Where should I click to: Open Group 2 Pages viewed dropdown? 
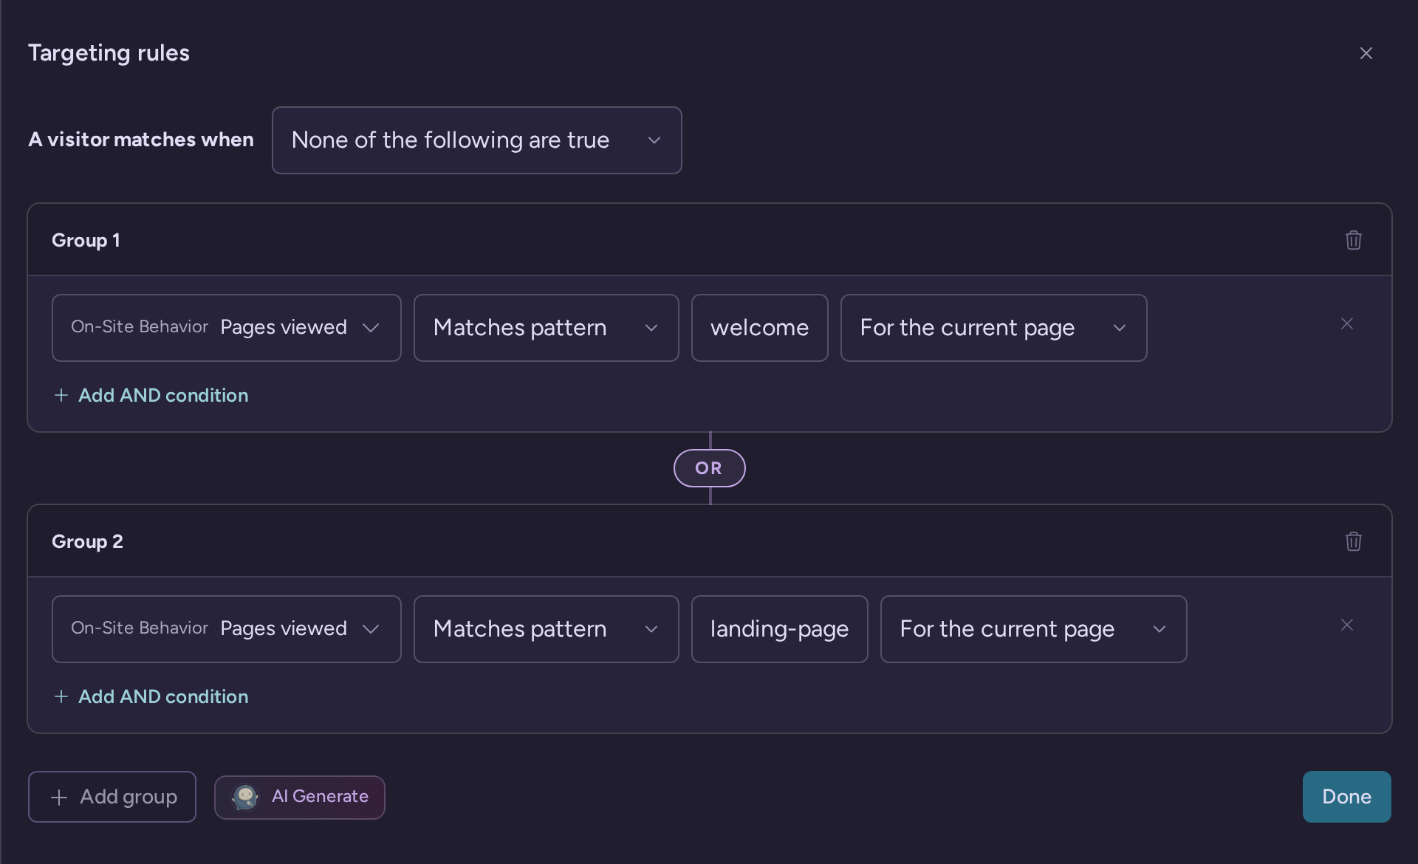[226, 629]
